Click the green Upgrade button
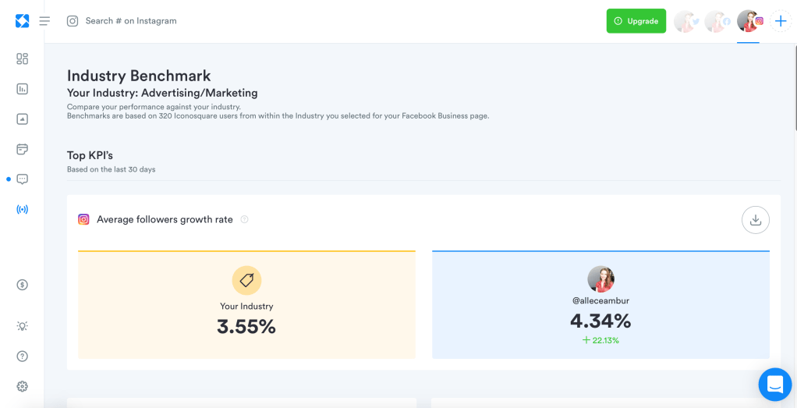 click(636, 21)
